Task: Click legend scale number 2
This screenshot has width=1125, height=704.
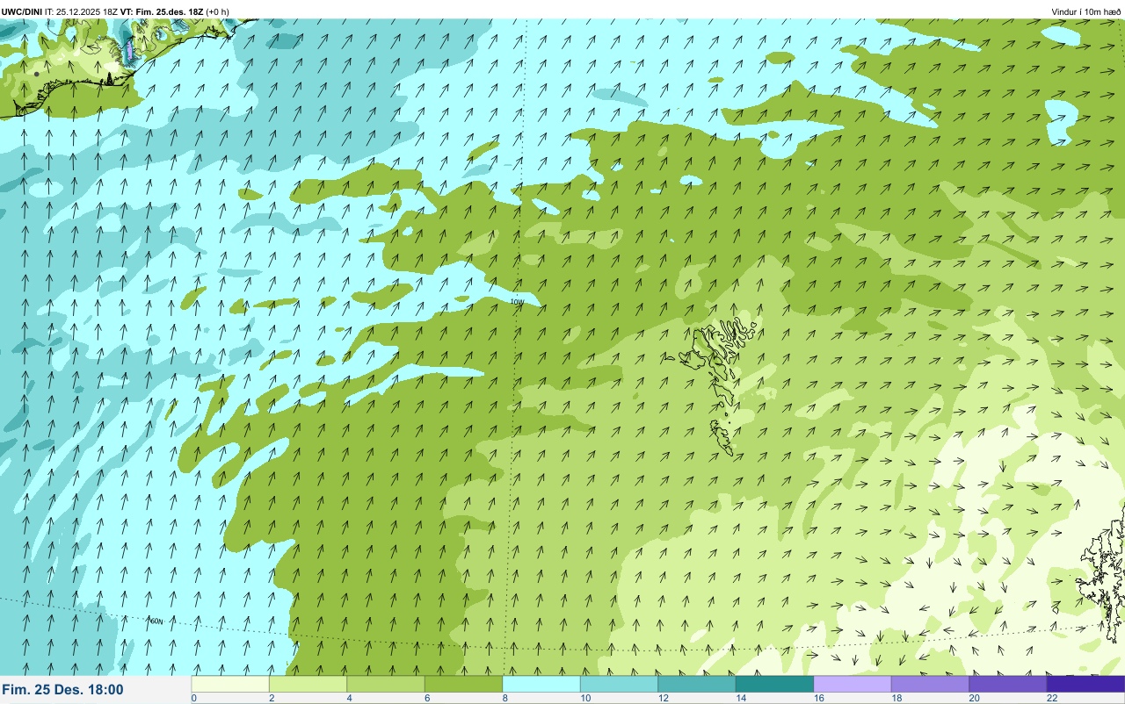Action: pos(272,698)
